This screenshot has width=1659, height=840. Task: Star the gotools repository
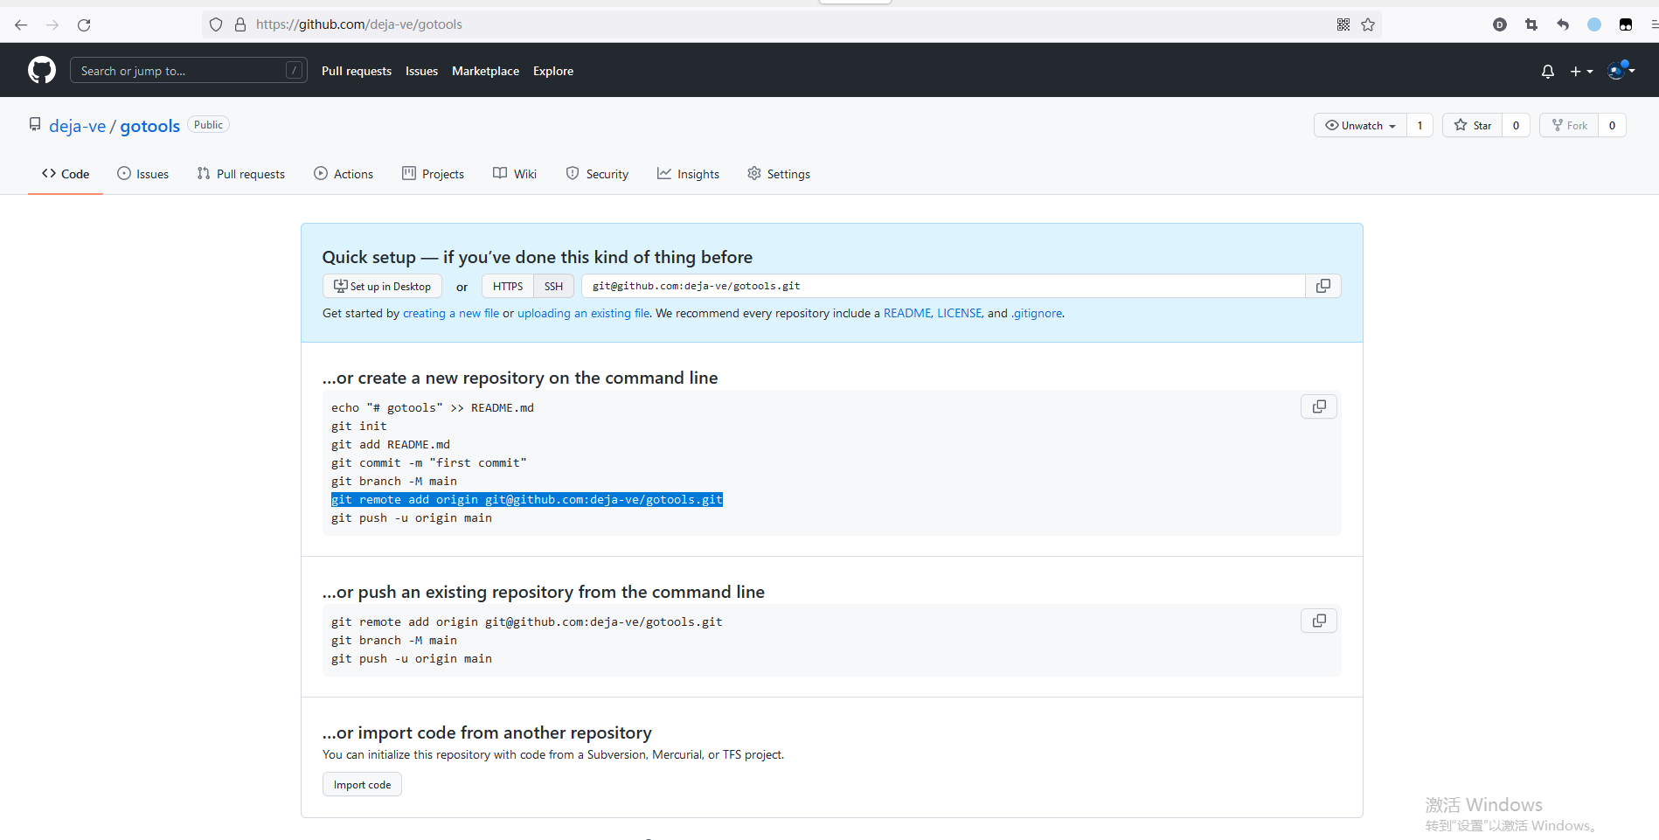coord(1473,125)
